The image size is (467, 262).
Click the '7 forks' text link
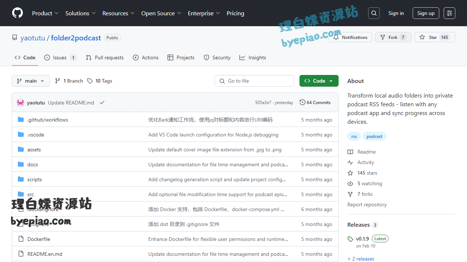pos(365,194)
